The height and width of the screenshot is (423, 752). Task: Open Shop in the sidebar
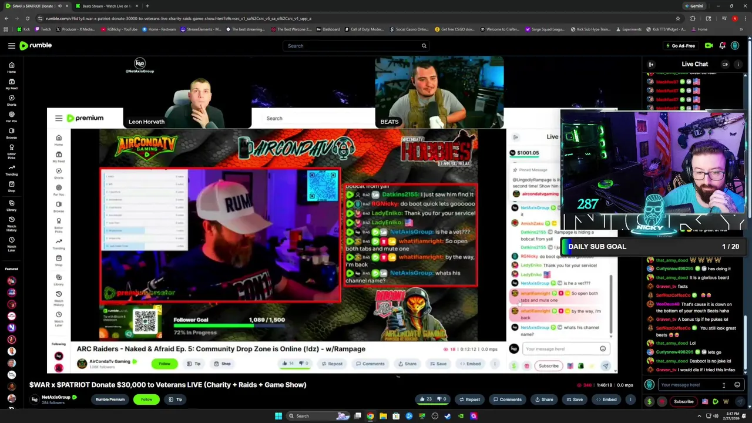(x=11, y=186)
